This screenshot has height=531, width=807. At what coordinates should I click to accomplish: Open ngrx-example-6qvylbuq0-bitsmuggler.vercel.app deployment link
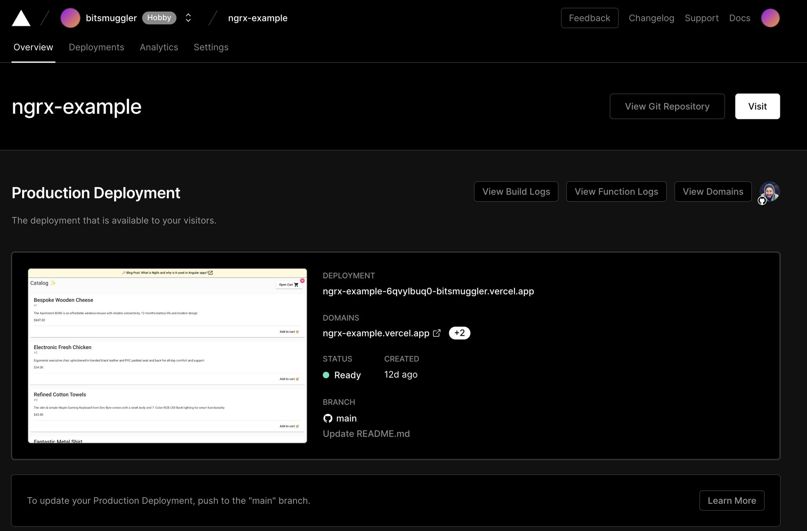click(x=428, y=291)
